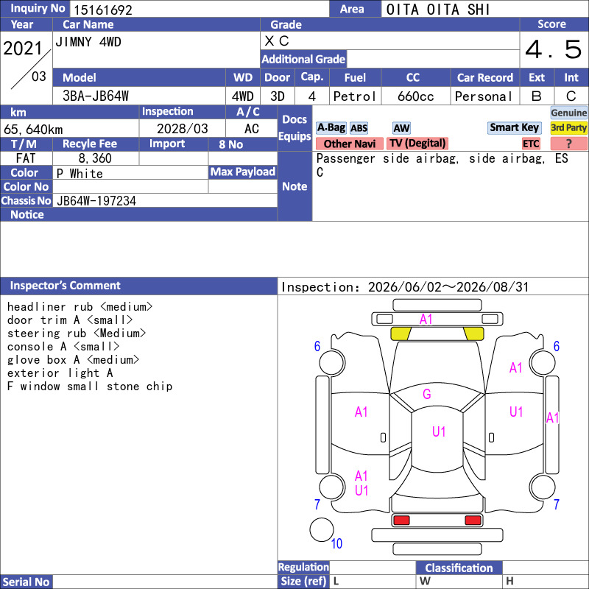The width and height of the screenshot is (589, 589).
Task: Click the inquiry number 15161692
Action: (103, 10)
